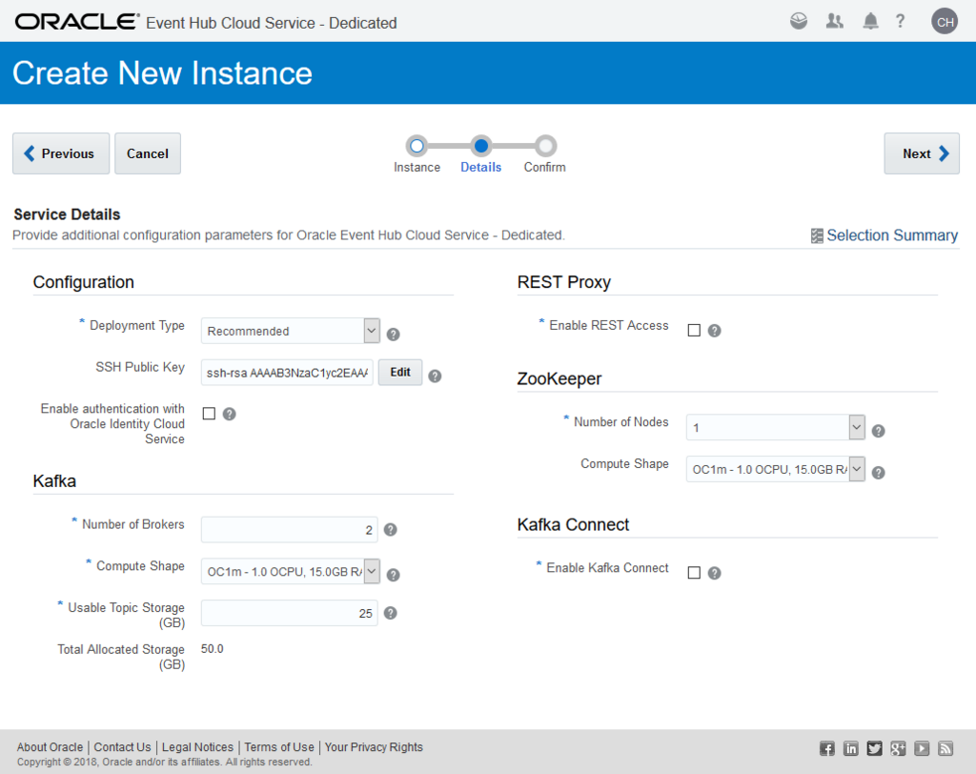This screenshot has width=976, height=774.
Task: Show help for Kafka Compute Shape
Action: [x=393, y=575]
